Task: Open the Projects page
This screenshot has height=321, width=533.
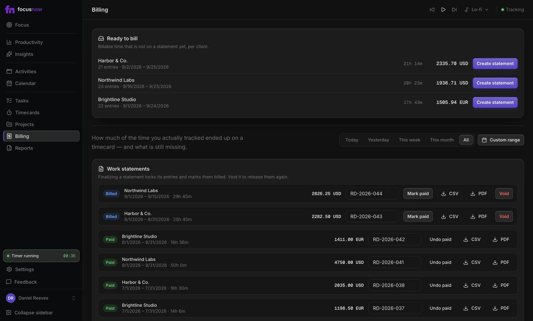Action: (41, 124)
